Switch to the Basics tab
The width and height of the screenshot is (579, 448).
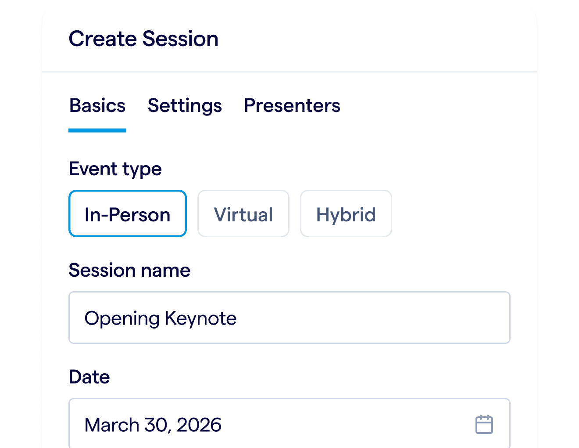(x=97, y=106)
